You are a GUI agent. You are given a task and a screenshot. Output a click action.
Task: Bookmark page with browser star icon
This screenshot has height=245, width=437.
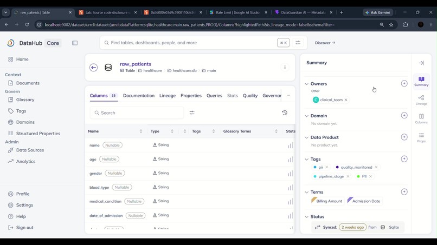391,25
